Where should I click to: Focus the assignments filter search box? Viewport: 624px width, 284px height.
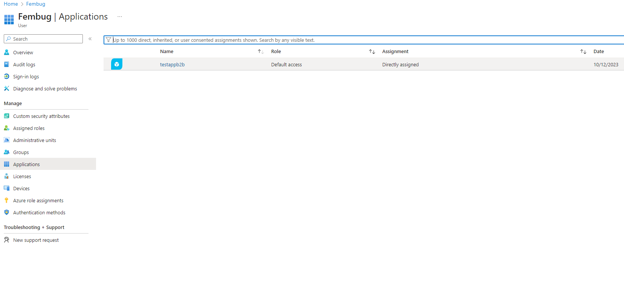[x=364, y=40]
